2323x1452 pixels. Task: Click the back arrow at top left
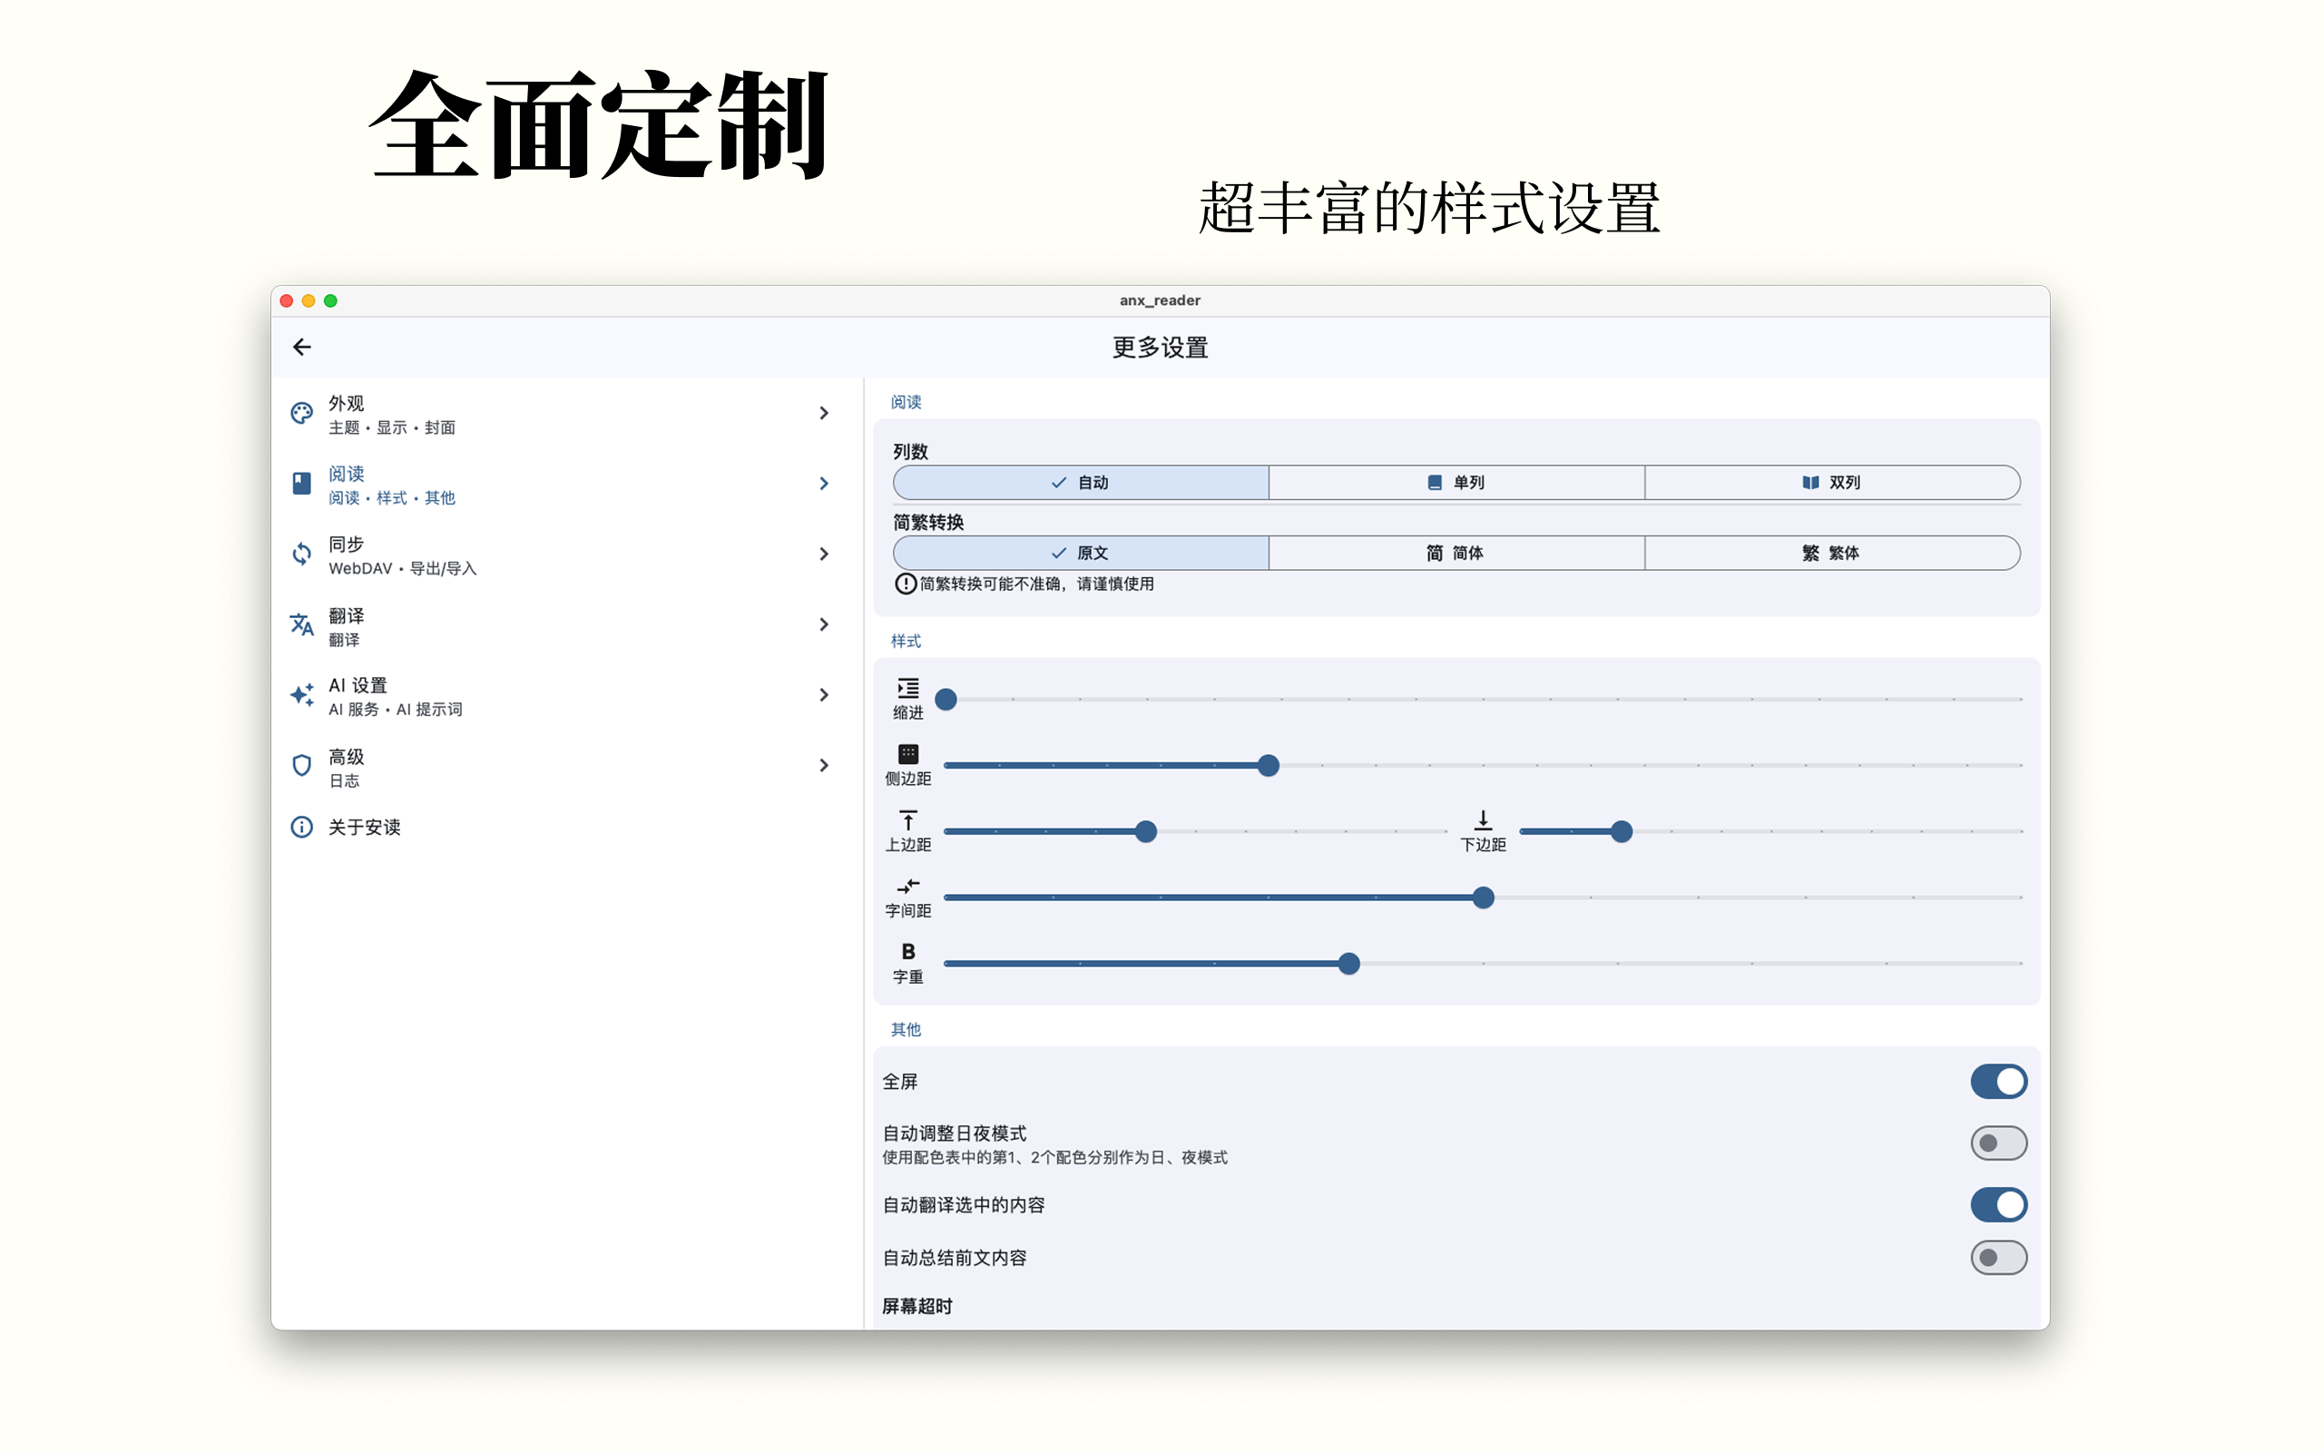point(301,347)
